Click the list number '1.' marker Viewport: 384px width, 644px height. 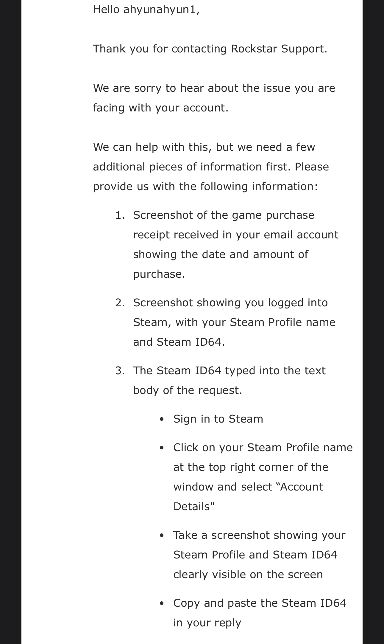(120, 215)
